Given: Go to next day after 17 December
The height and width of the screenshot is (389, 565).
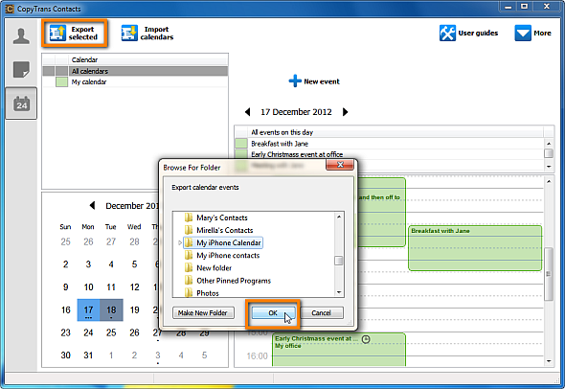Looking at the screenshot, I should click(345, 112).
